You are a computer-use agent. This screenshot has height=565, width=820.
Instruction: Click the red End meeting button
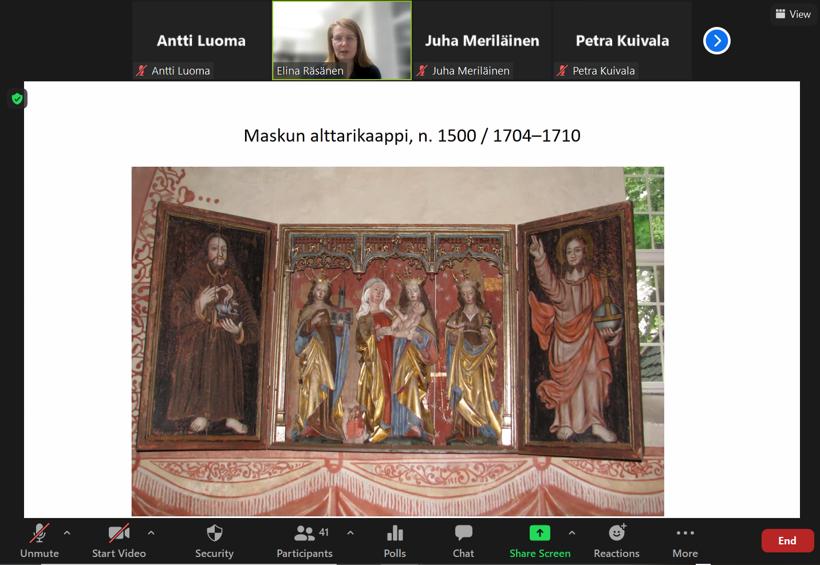[x=787, y=540]
